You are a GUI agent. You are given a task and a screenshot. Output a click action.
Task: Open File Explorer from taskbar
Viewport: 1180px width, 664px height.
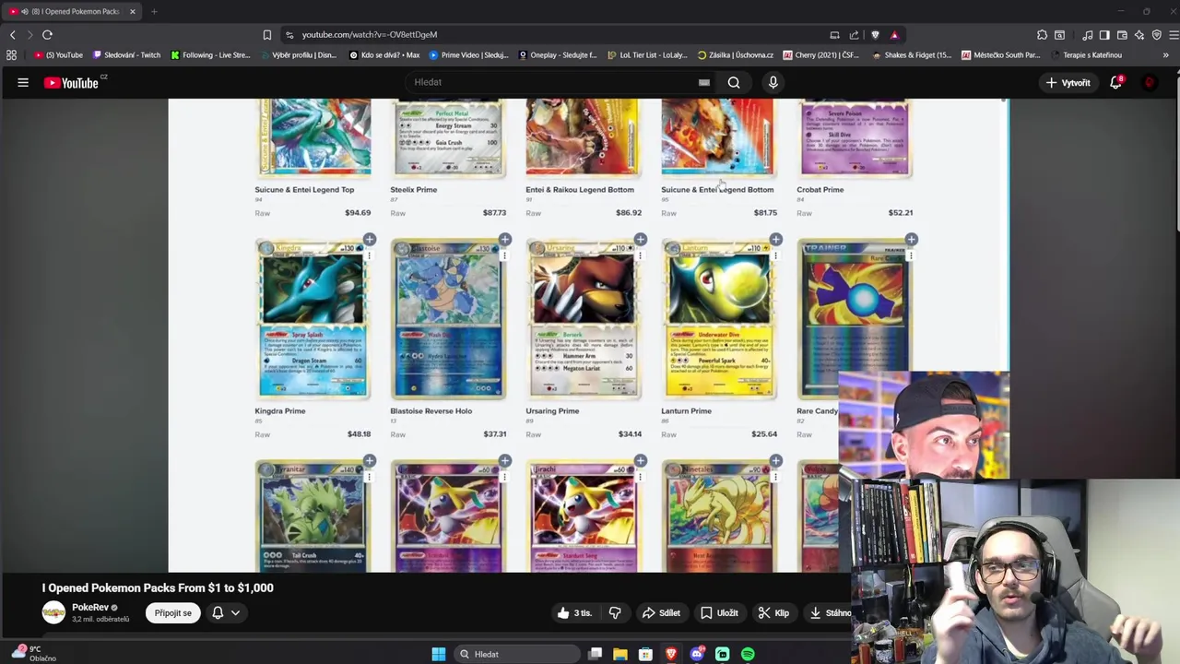click(620, 654)
